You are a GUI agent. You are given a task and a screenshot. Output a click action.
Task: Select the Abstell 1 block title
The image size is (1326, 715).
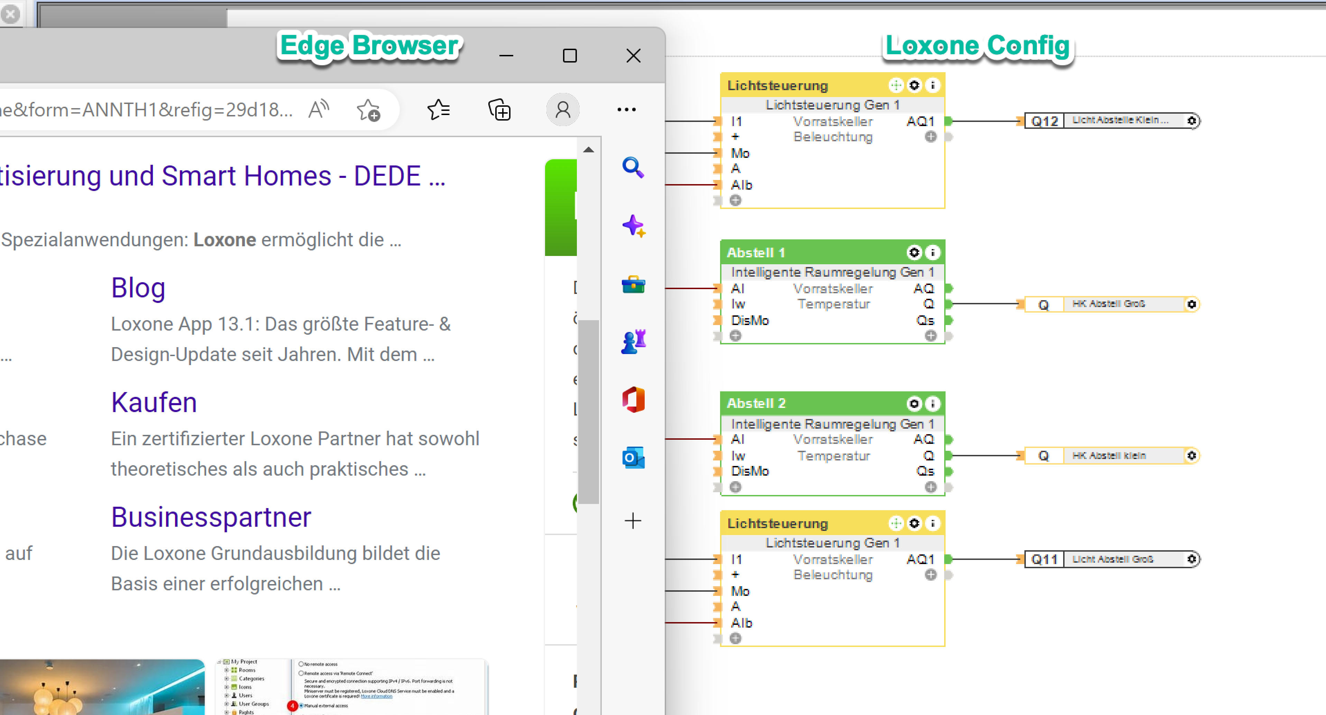coord(756,252)
